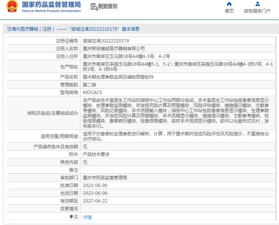Click the 有效期至 date 2027-06-22
The image size is (279, 225).
tap(95, 201)
